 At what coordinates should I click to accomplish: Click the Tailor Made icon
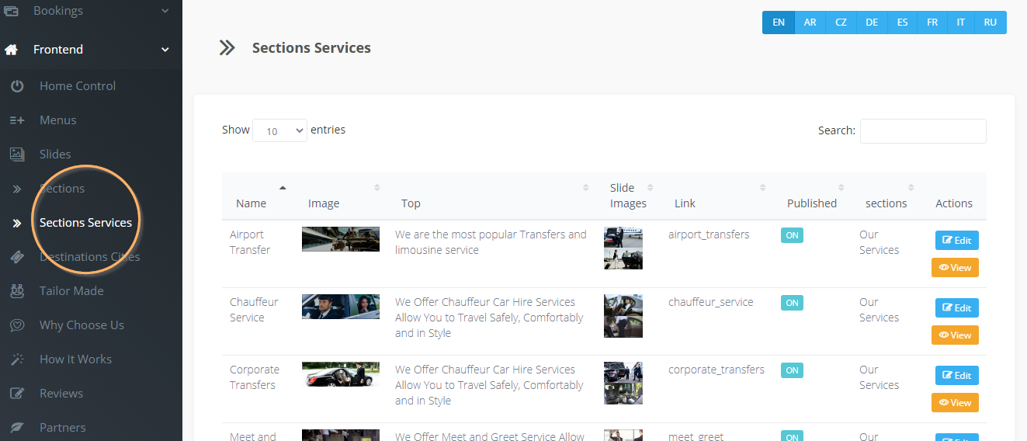pyautogui.click(x=17, y=291)
